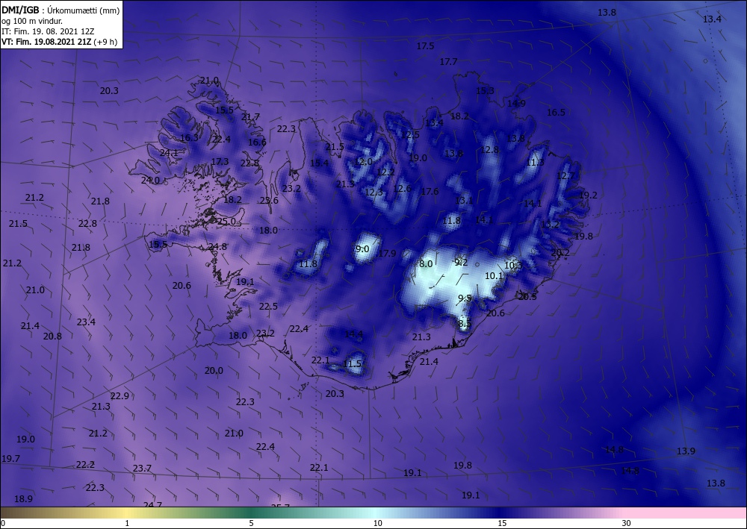
Task: Click the 24.8 map value
Action: 217,246
